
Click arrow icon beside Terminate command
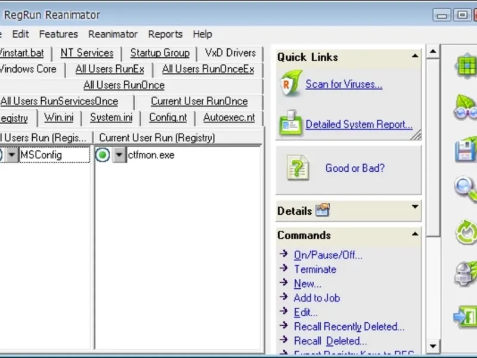[284, 268]
